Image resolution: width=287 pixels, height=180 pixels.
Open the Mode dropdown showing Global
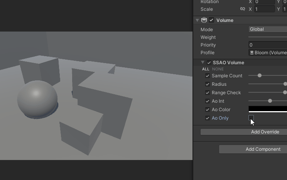click(268, 29)
